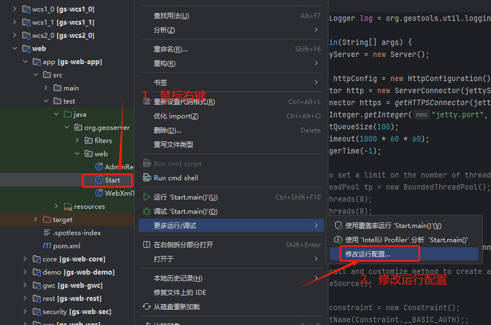Click the nm: parameter hint in editor
The width and height of the screenshot is (491, 325).
(421, 115)
